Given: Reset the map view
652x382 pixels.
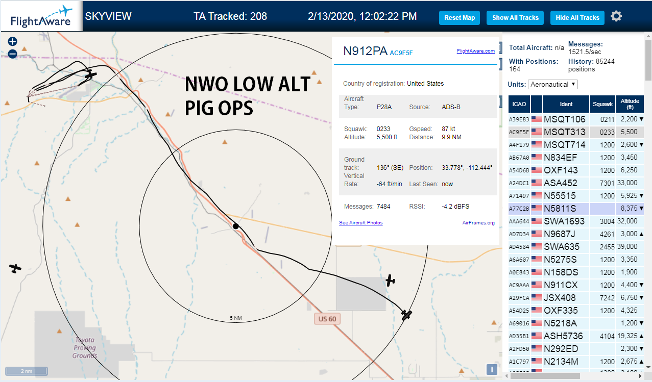Looking at the screenshot, I should (460, 17).
